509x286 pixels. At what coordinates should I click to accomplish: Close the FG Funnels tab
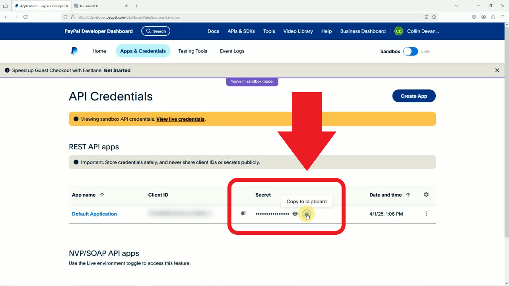tap(126, 6)
